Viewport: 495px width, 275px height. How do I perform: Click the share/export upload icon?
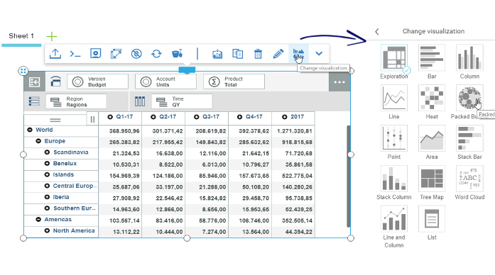coord(55,54)
